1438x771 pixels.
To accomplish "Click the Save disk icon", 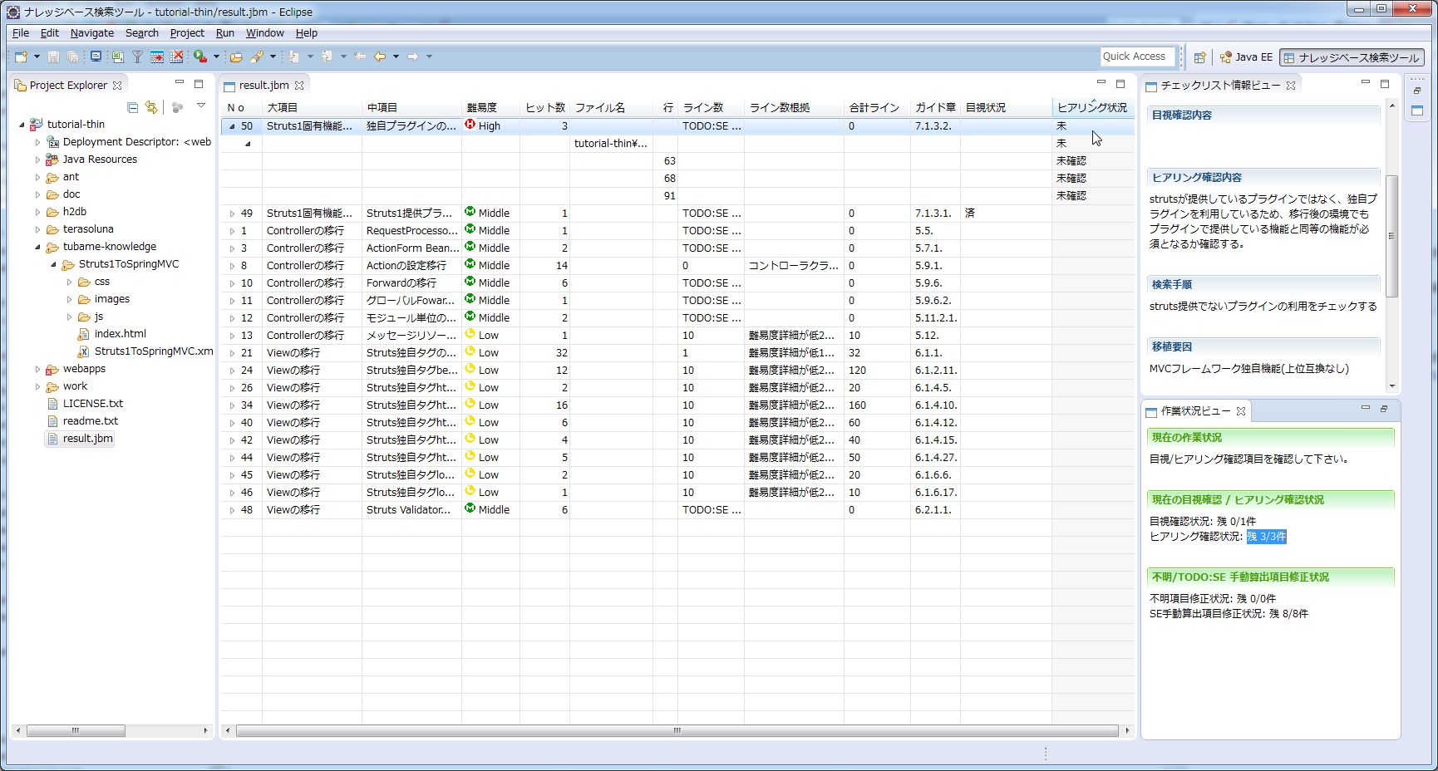I will pos(53,56).
